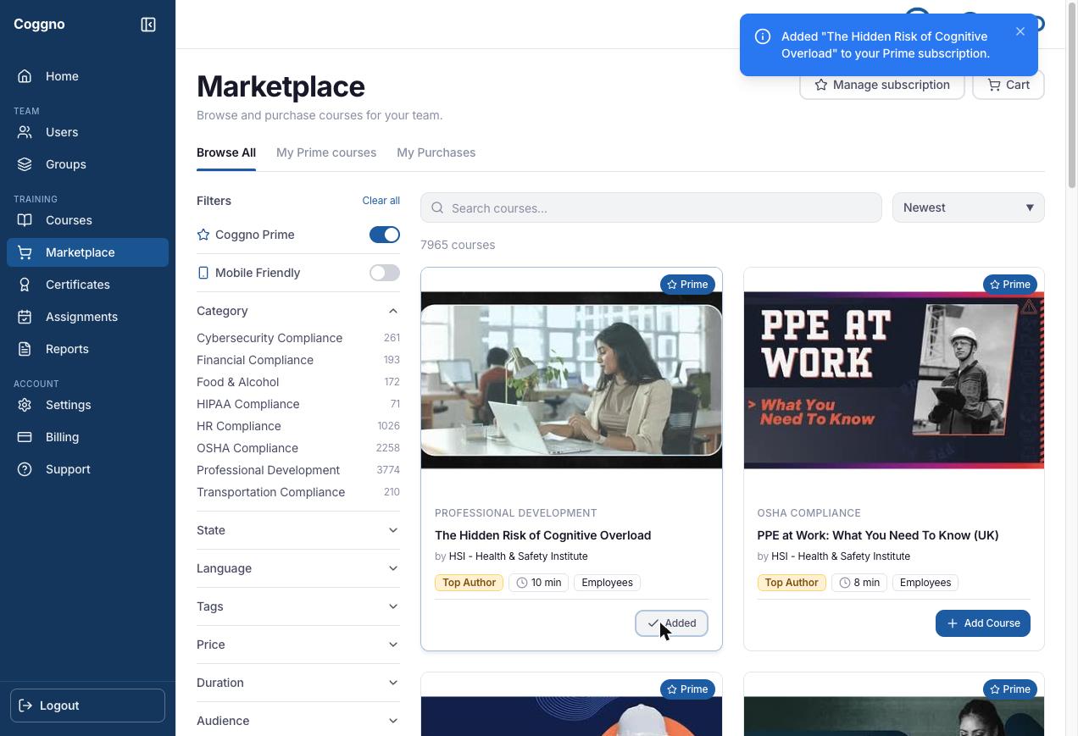1078x736 pixels.
Task: Open Marketplace in the sidebar
Action: [88, 252]
